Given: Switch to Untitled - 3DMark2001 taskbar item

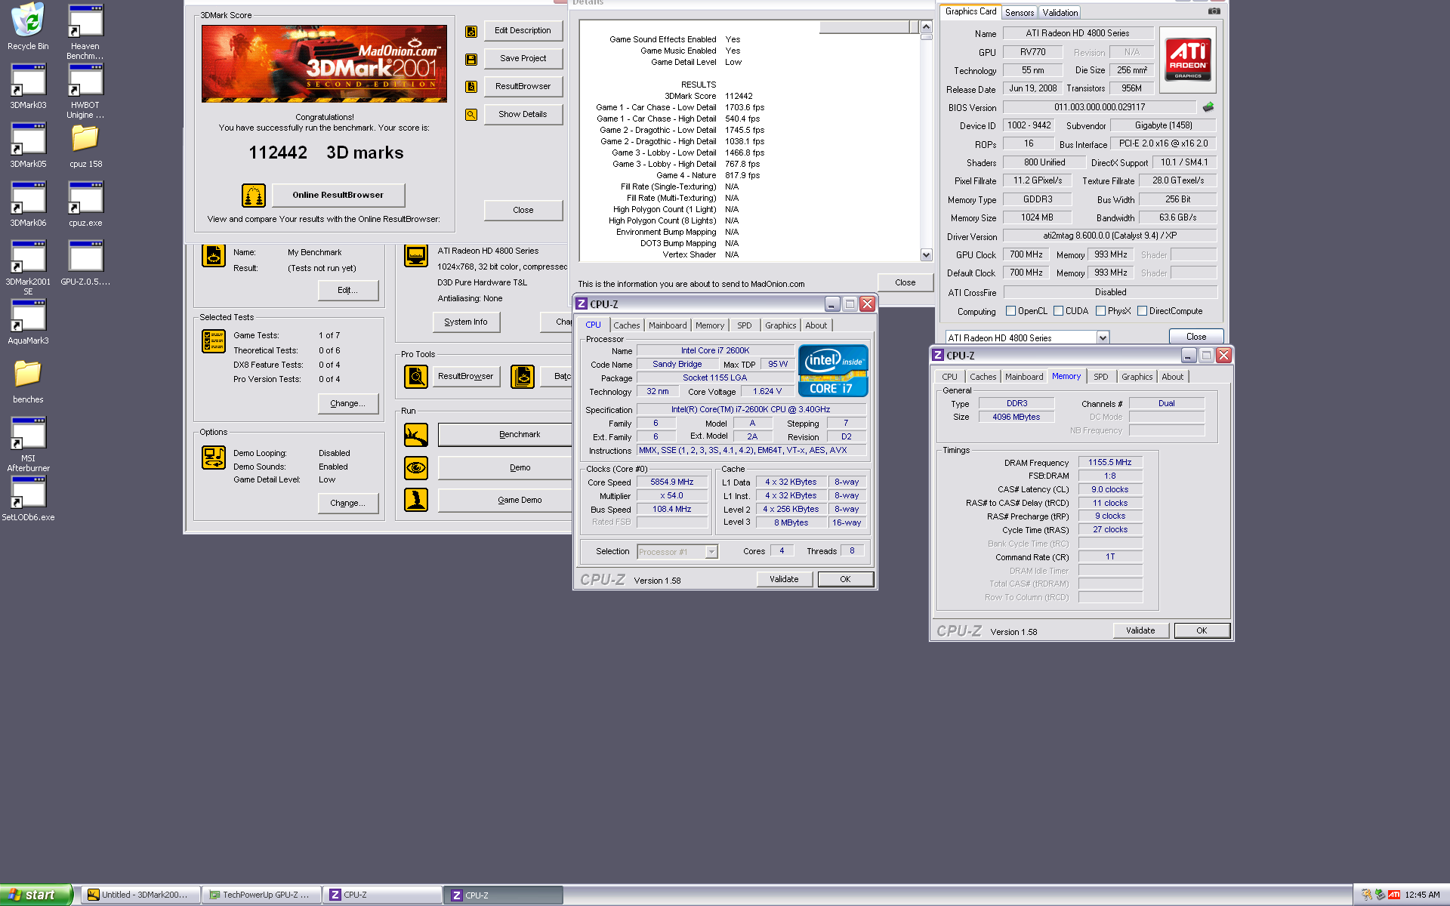Looking at the screenshot, I should (141, 895).
